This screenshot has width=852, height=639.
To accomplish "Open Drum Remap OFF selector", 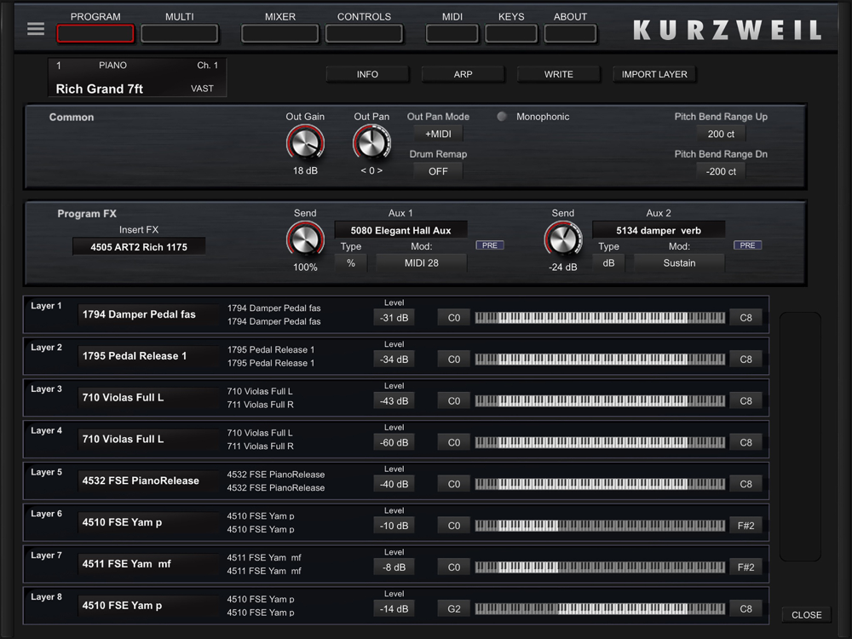I will tap(438, 171).
